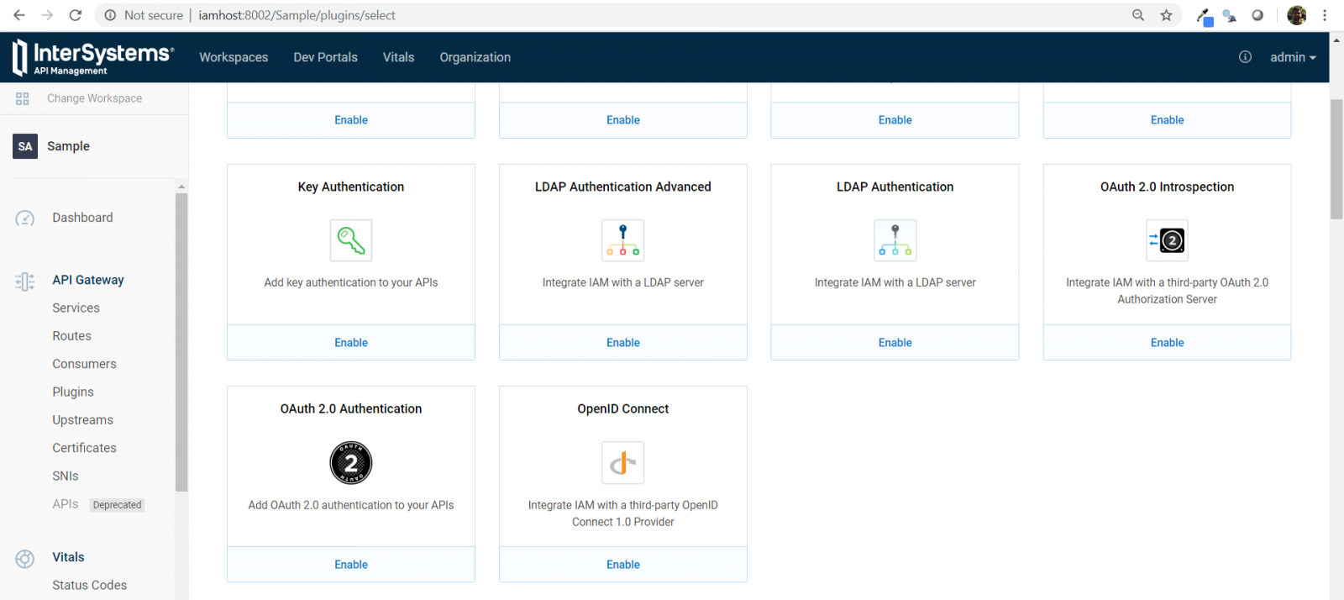Click the Not secure site info icon

(110, 15)
